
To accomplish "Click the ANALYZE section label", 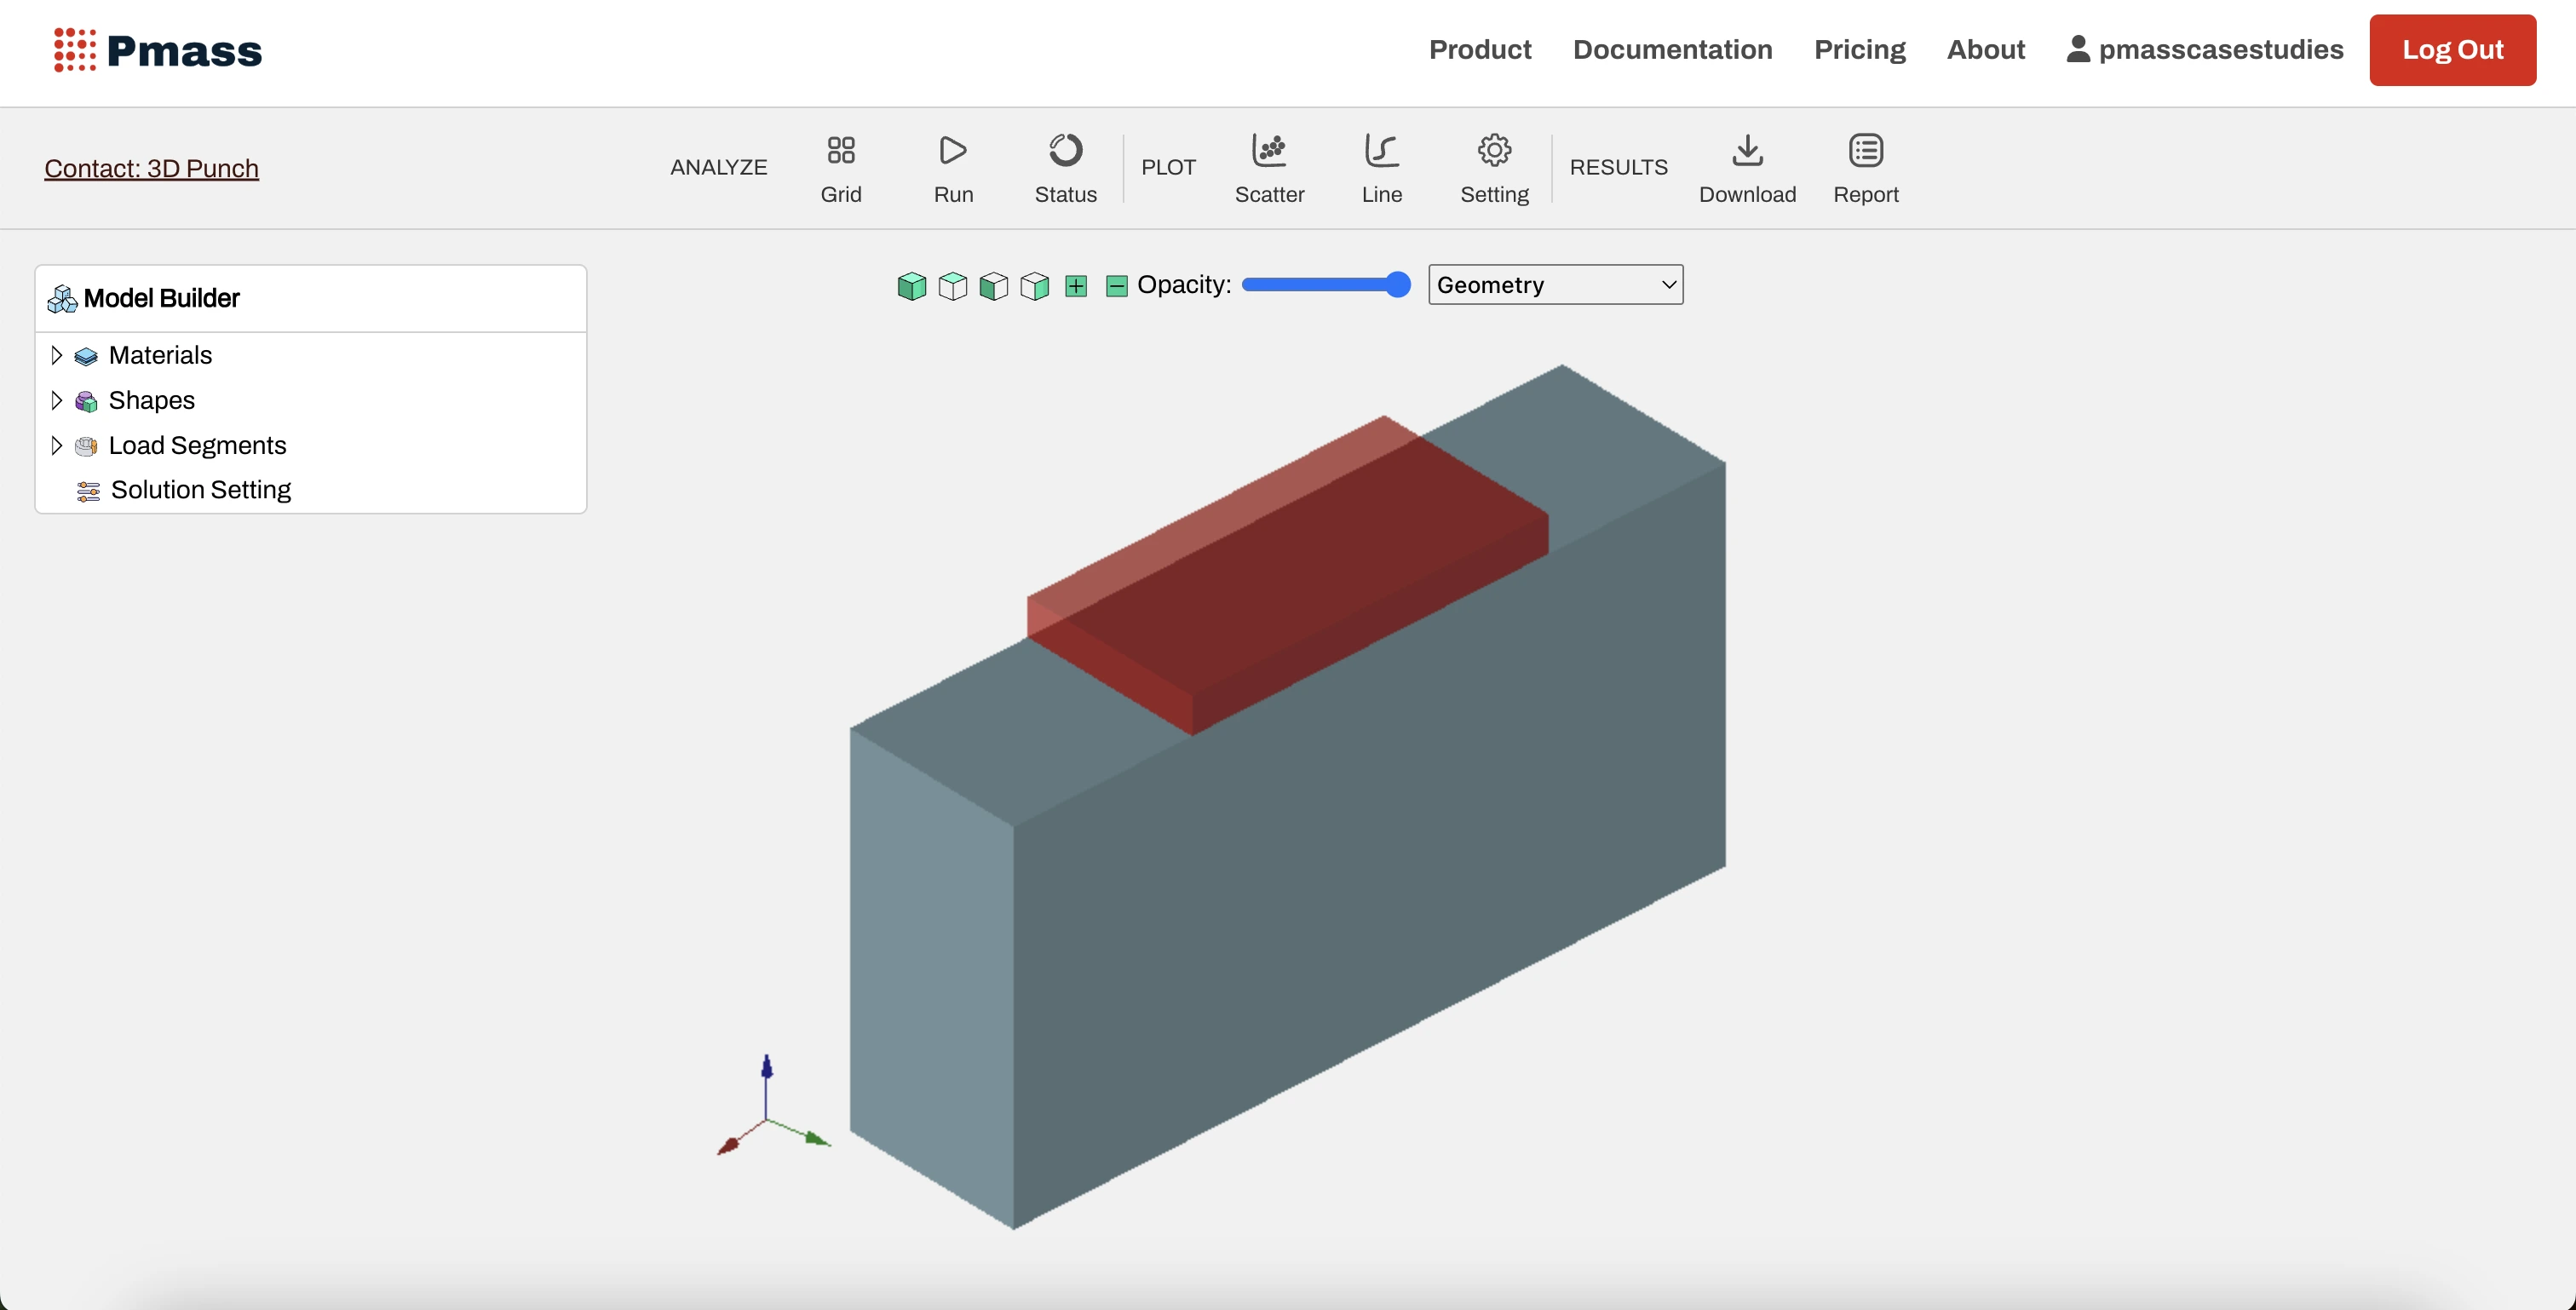I will click(x=718, y=167).
